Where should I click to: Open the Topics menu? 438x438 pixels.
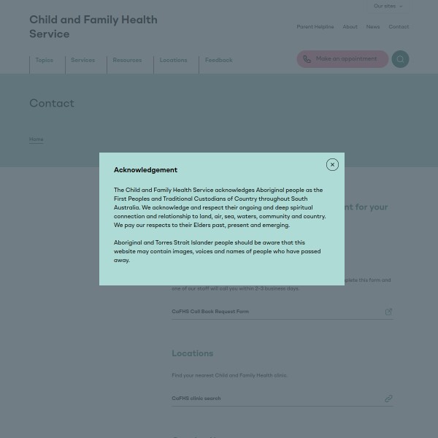[x=44, y=61]
